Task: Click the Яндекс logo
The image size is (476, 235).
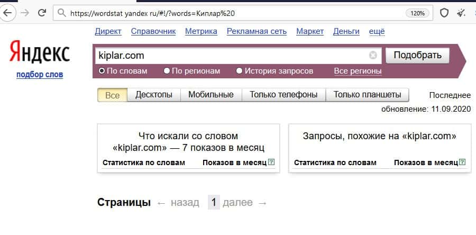Action: coord(40,51)
